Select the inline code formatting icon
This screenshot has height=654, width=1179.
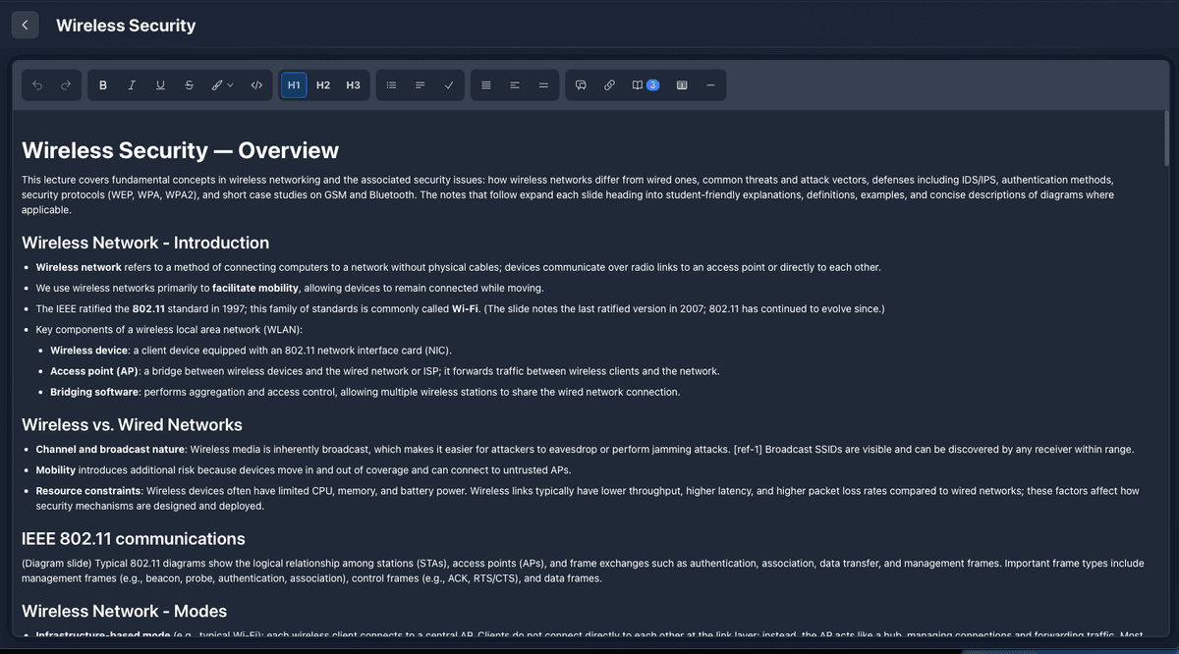tap(256, 84)
